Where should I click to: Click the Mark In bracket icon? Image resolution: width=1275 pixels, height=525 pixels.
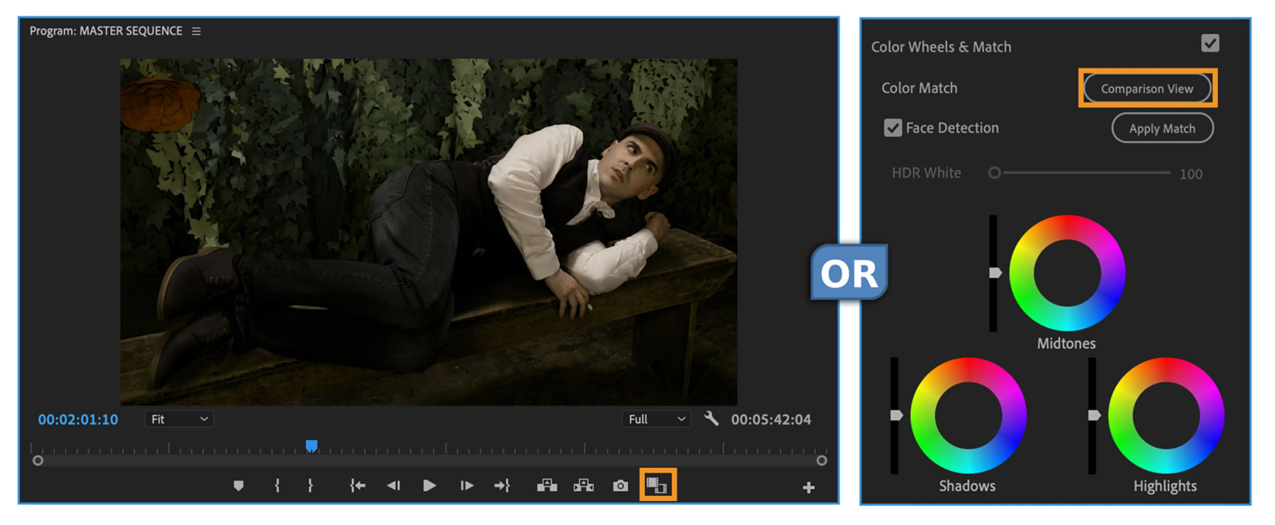[277, 486]
